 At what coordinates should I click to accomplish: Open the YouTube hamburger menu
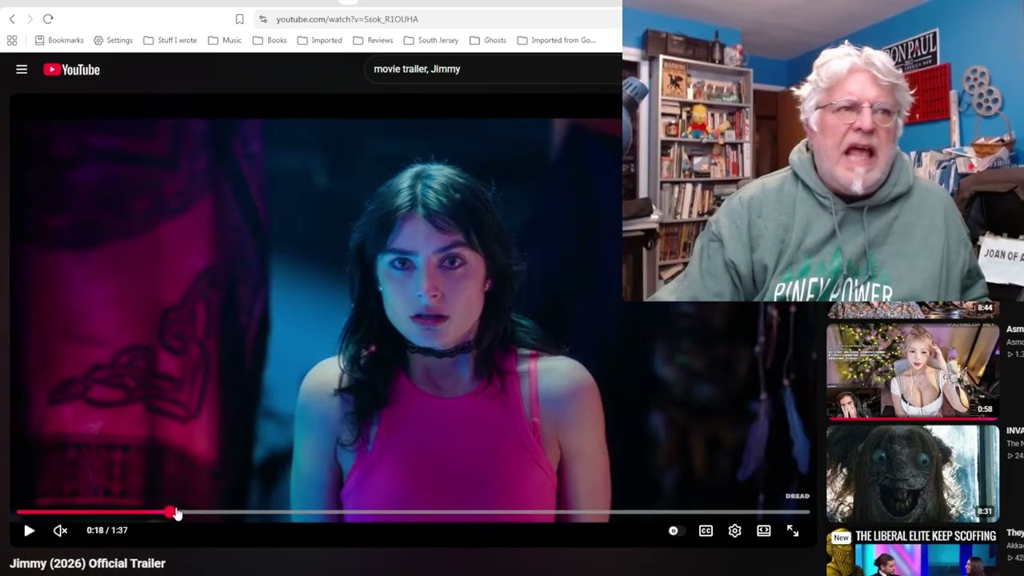pyautogui.click(x=22, y=70)
